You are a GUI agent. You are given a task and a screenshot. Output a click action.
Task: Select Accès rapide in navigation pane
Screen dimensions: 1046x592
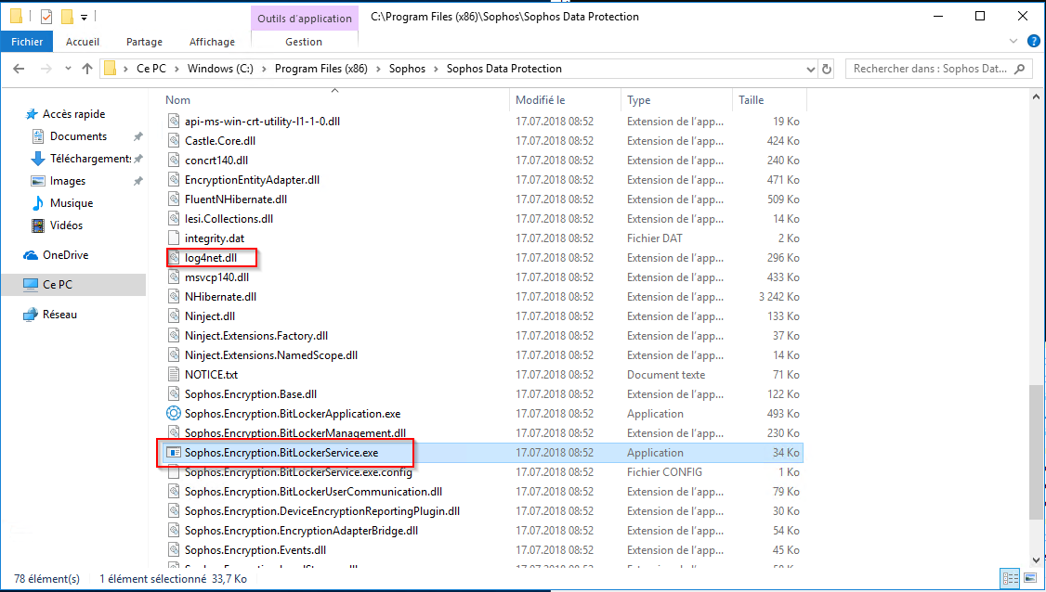(x=73, y=114)
